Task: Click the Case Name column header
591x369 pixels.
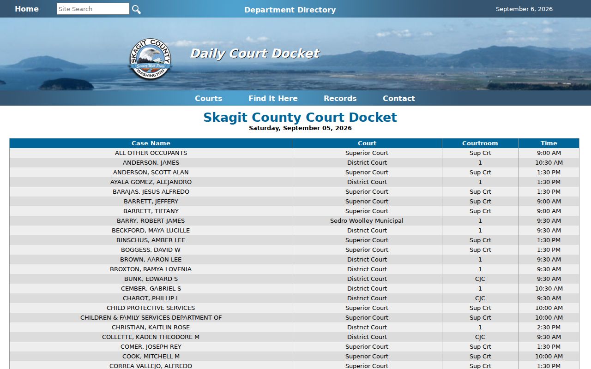Action: click(151, 143)
